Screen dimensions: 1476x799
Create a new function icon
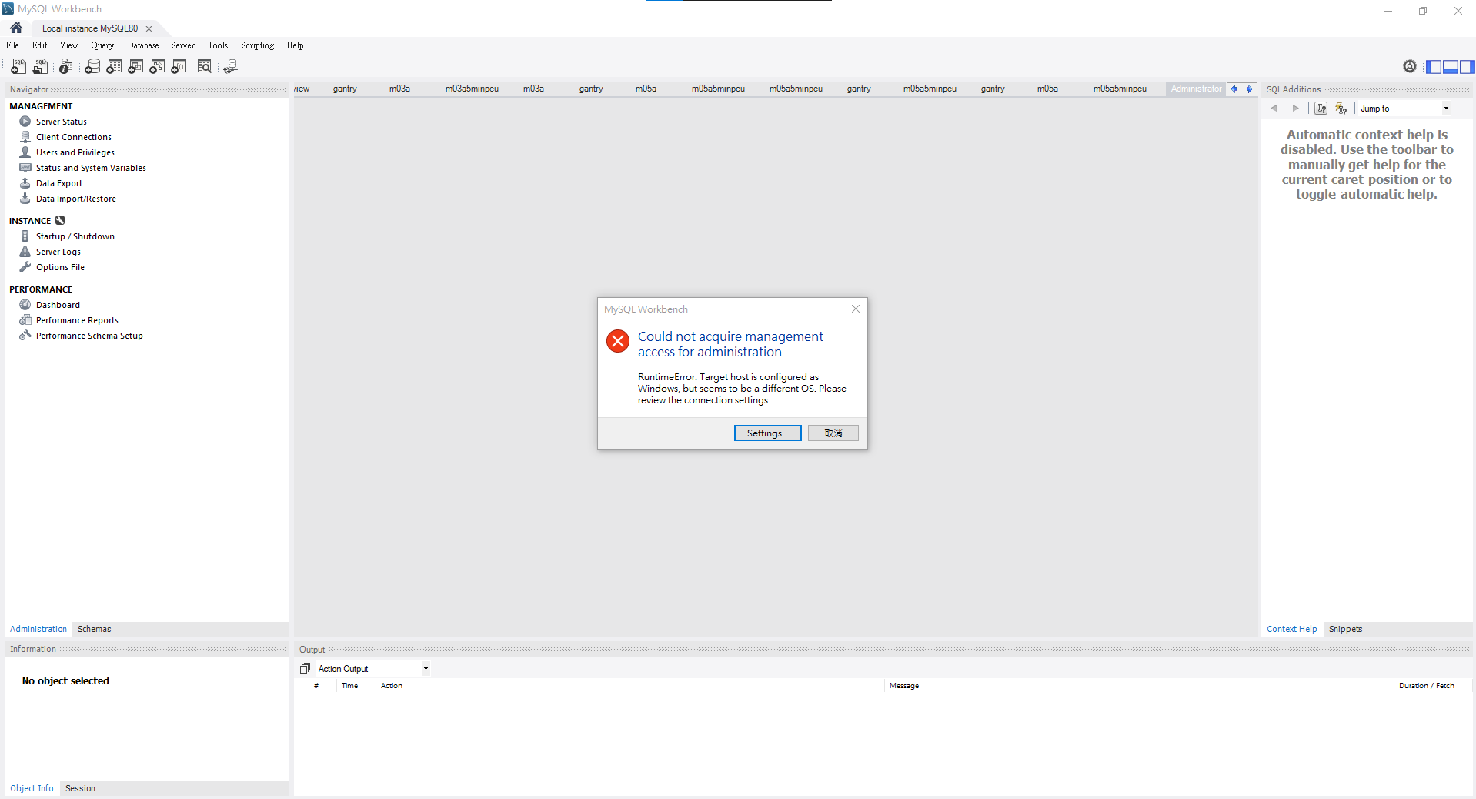pos(179,67)
